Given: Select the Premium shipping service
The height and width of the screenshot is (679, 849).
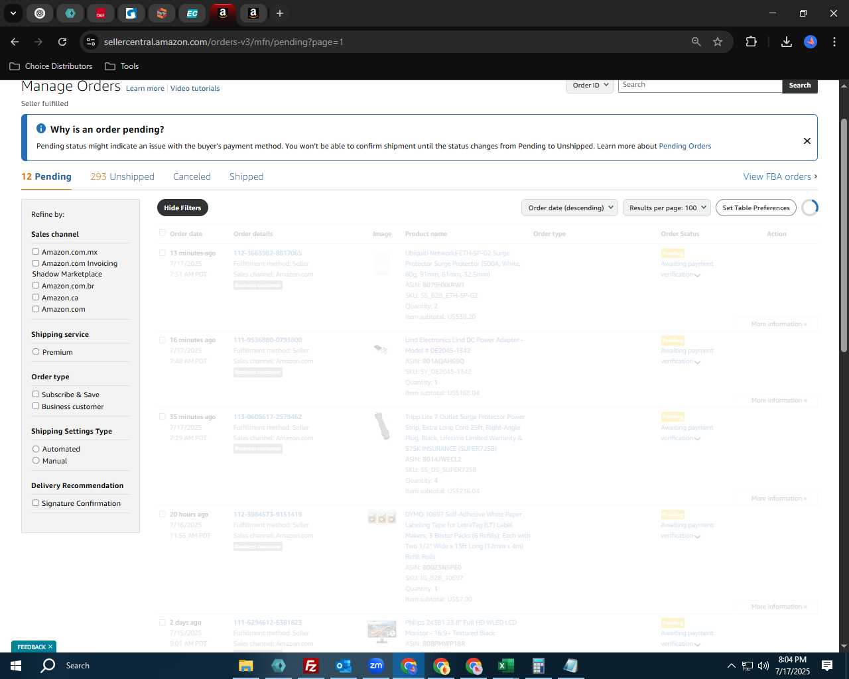Looking at the screenshot, I should tap(36, 351).
